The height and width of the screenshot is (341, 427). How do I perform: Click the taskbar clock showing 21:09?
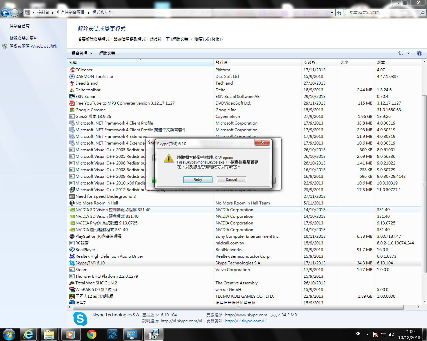pyautogui.click(x=409, y=334)
